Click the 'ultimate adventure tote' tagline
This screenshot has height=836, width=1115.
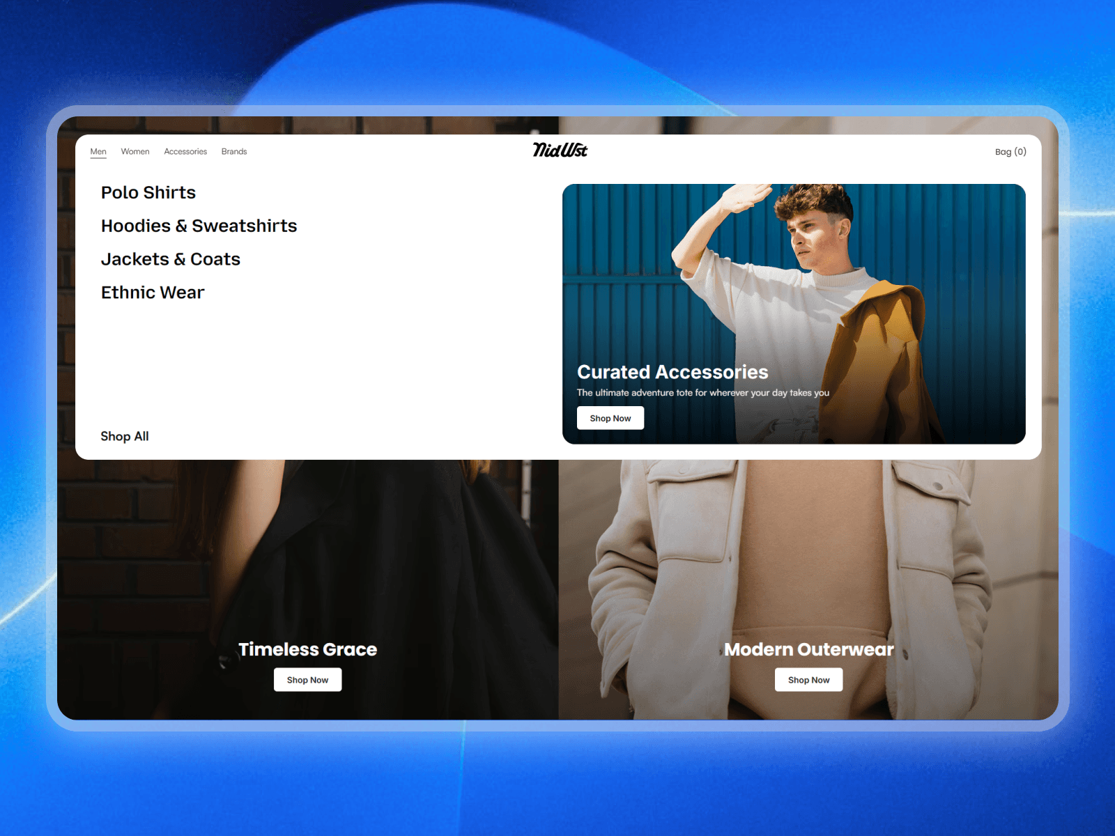[x=703, y=393]
